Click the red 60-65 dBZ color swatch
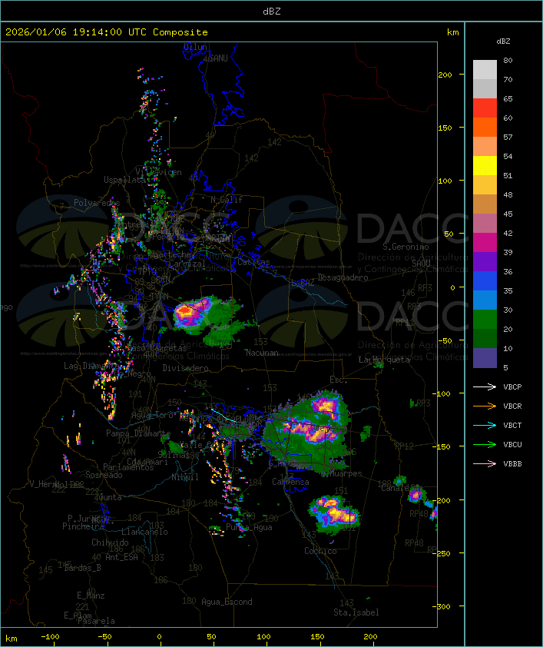 coord(485,108)
